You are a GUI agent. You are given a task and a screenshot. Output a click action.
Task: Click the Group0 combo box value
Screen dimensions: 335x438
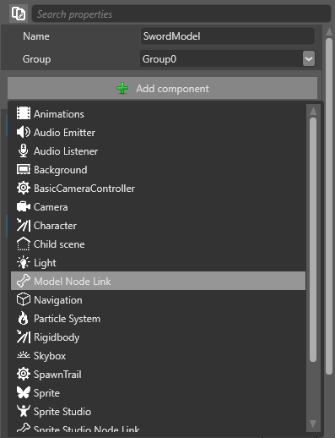pos(221,58)
